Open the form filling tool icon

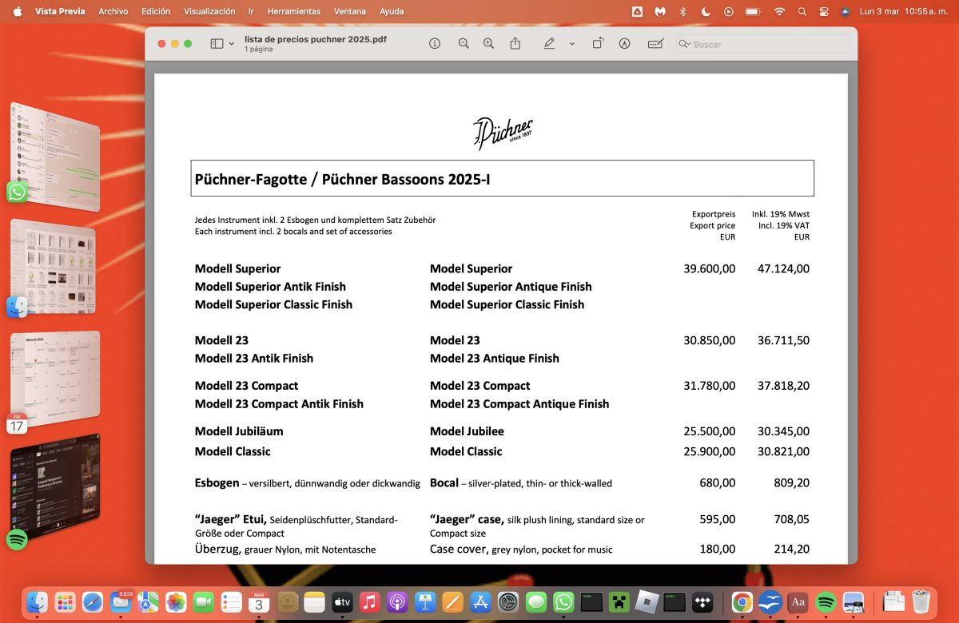(655, 44)
